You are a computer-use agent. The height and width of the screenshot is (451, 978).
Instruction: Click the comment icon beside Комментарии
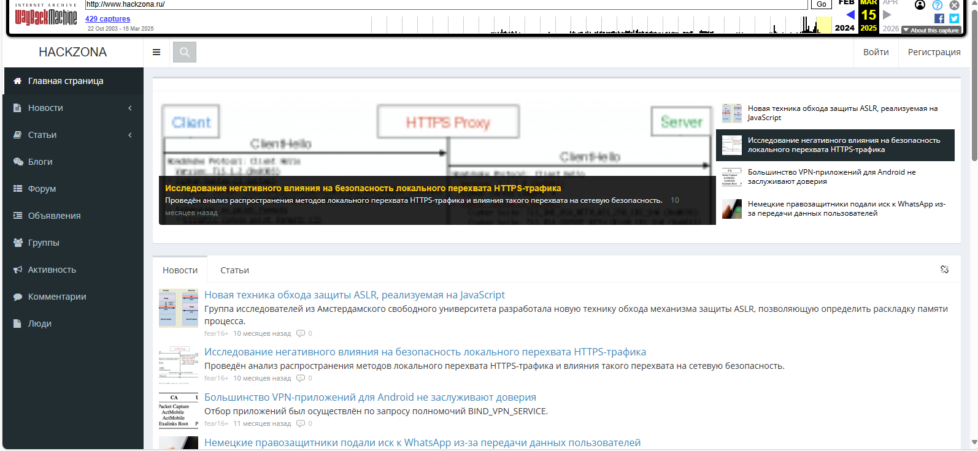(x=18, y=297)
